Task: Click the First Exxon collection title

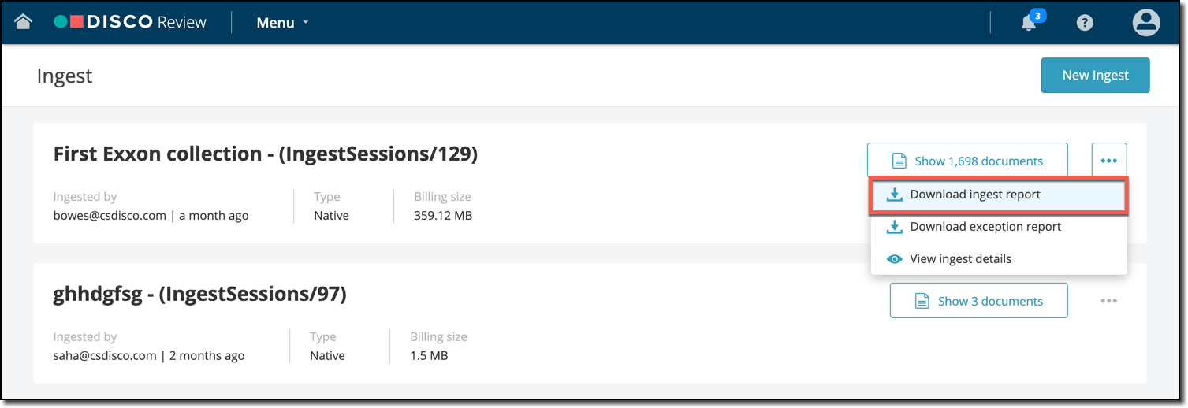Action: click(266, 154)
